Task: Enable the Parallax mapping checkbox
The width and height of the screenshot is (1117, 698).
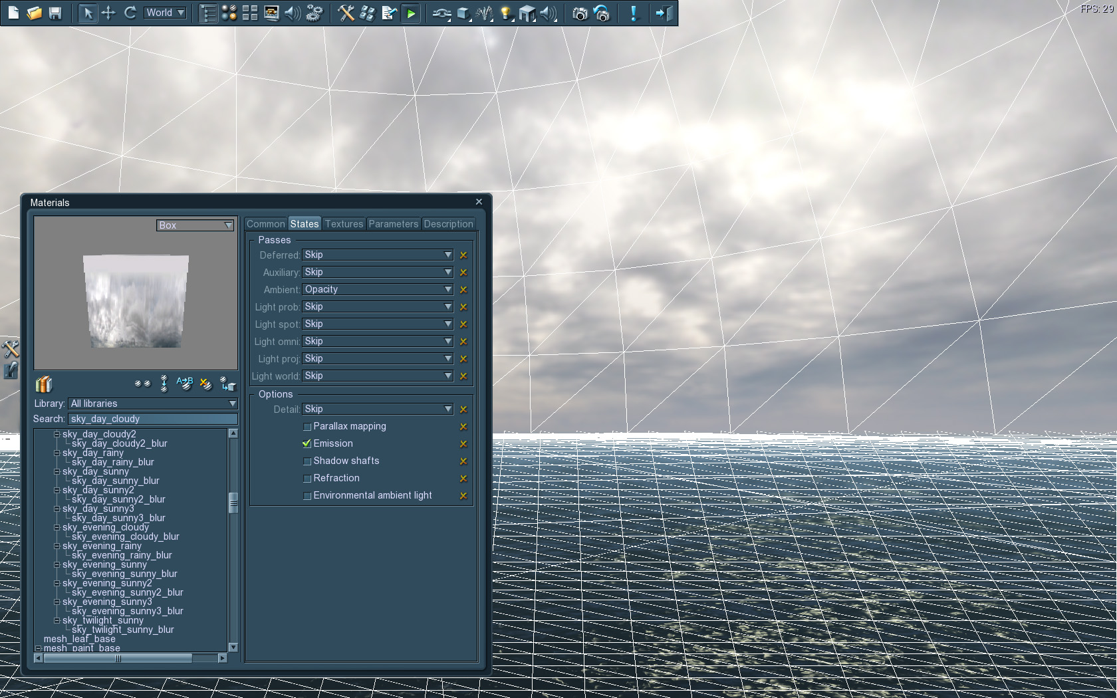Action: [x=307, y=426]
